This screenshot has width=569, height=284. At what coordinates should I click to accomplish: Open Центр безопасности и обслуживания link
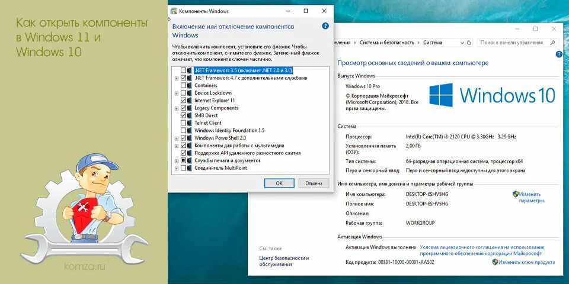tap(284, 261)
